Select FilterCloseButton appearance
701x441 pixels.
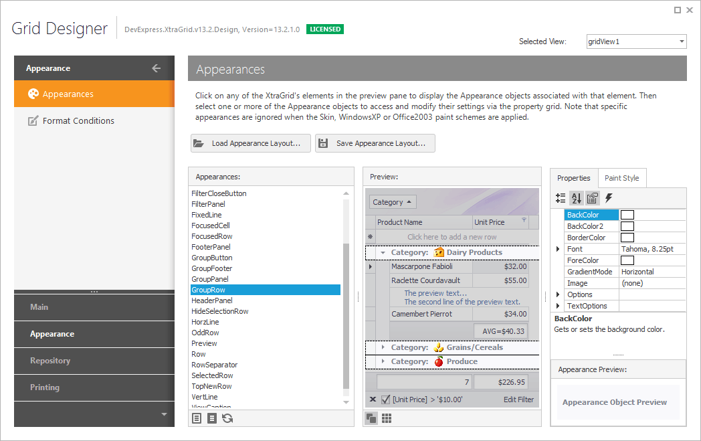coord(219,193)
